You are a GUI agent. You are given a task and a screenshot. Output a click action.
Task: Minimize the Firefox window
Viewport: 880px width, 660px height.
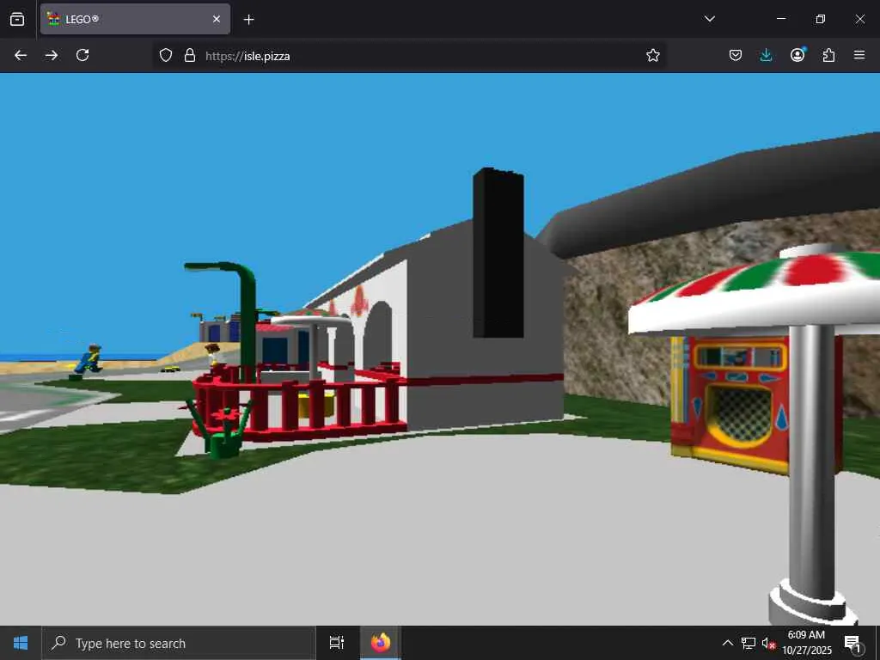pos(781,19)
